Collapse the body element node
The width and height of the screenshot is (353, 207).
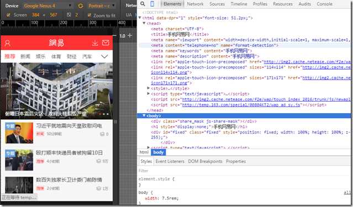144,115
